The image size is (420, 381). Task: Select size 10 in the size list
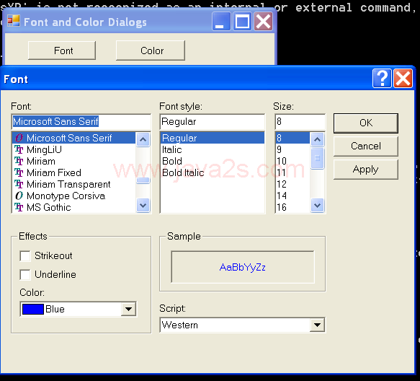[292, 161]
